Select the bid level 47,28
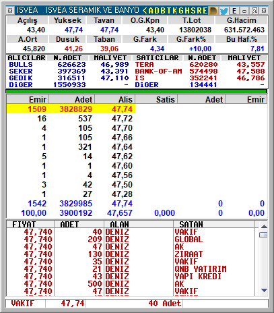274x313 pixels. tap(122, 194)
